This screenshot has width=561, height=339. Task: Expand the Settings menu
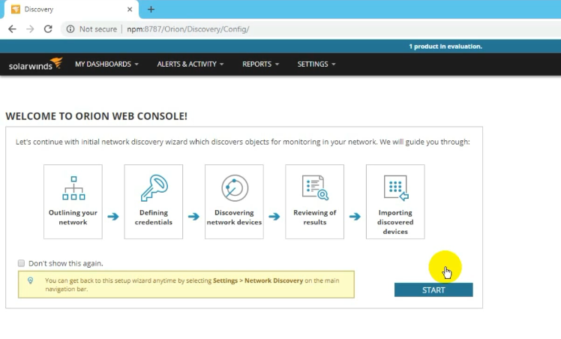click(x=316, y=64)
